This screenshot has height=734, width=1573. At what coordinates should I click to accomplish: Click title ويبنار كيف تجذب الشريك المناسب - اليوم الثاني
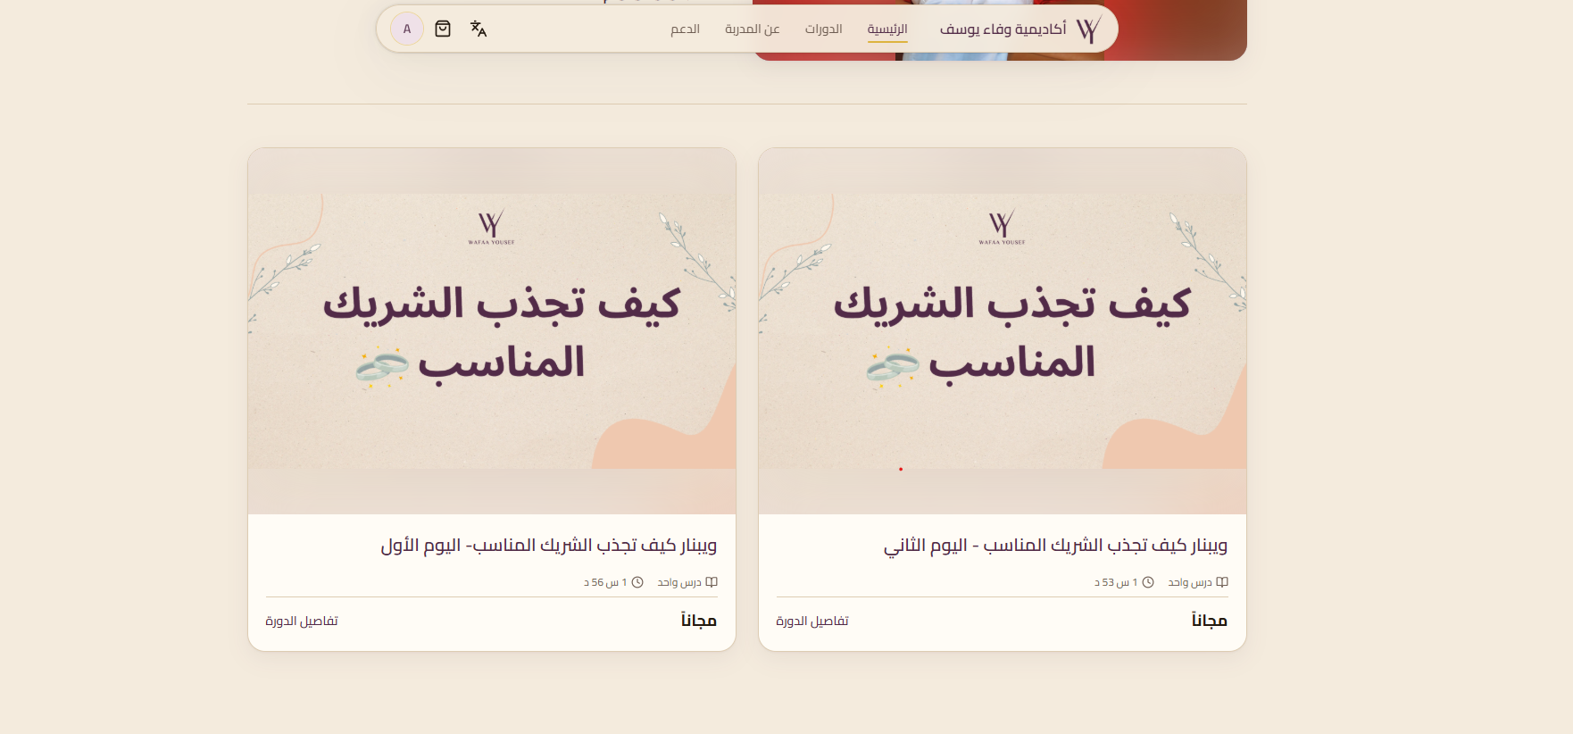pos(1056,546)
